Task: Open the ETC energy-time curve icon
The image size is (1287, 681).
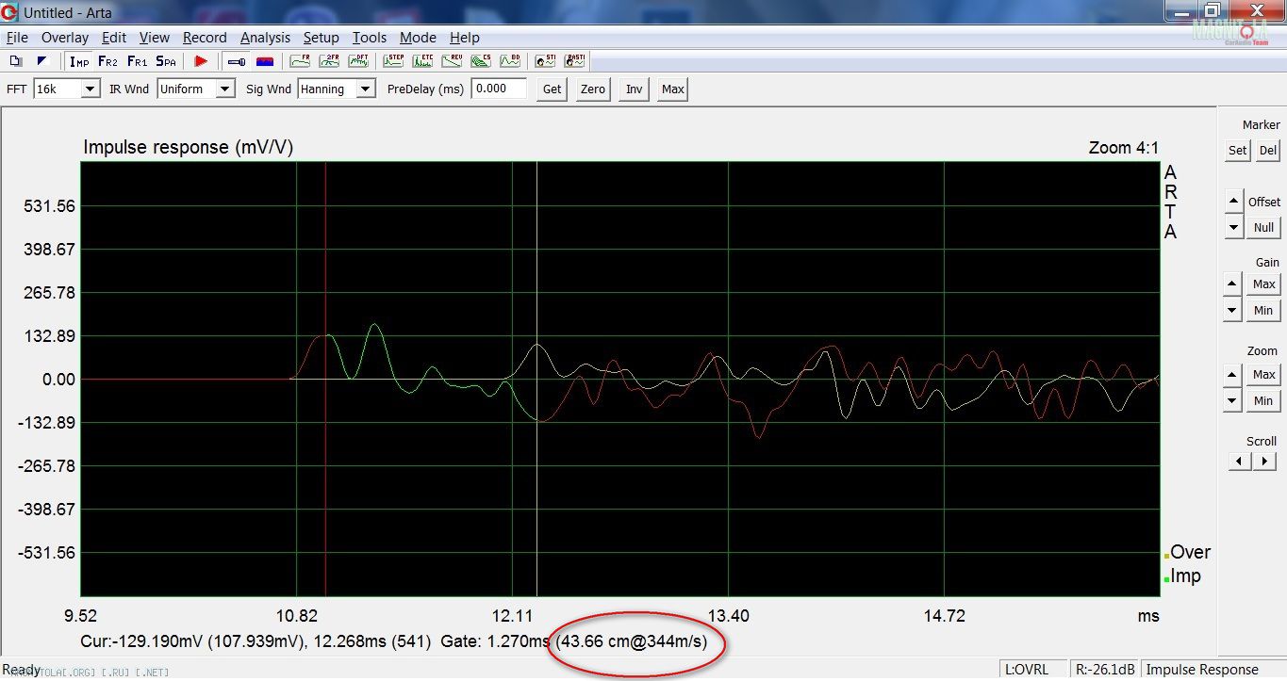Action: tap(422, 61)
